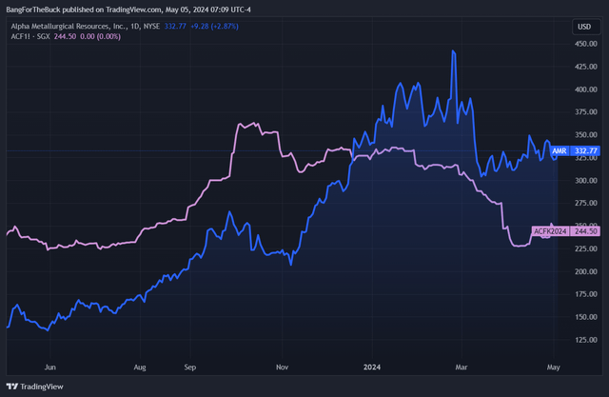This screenshot has height=397, width=609.
Task: Click the AMR price change +9.28 (+2.87%)
Action: tap(214, 27)
